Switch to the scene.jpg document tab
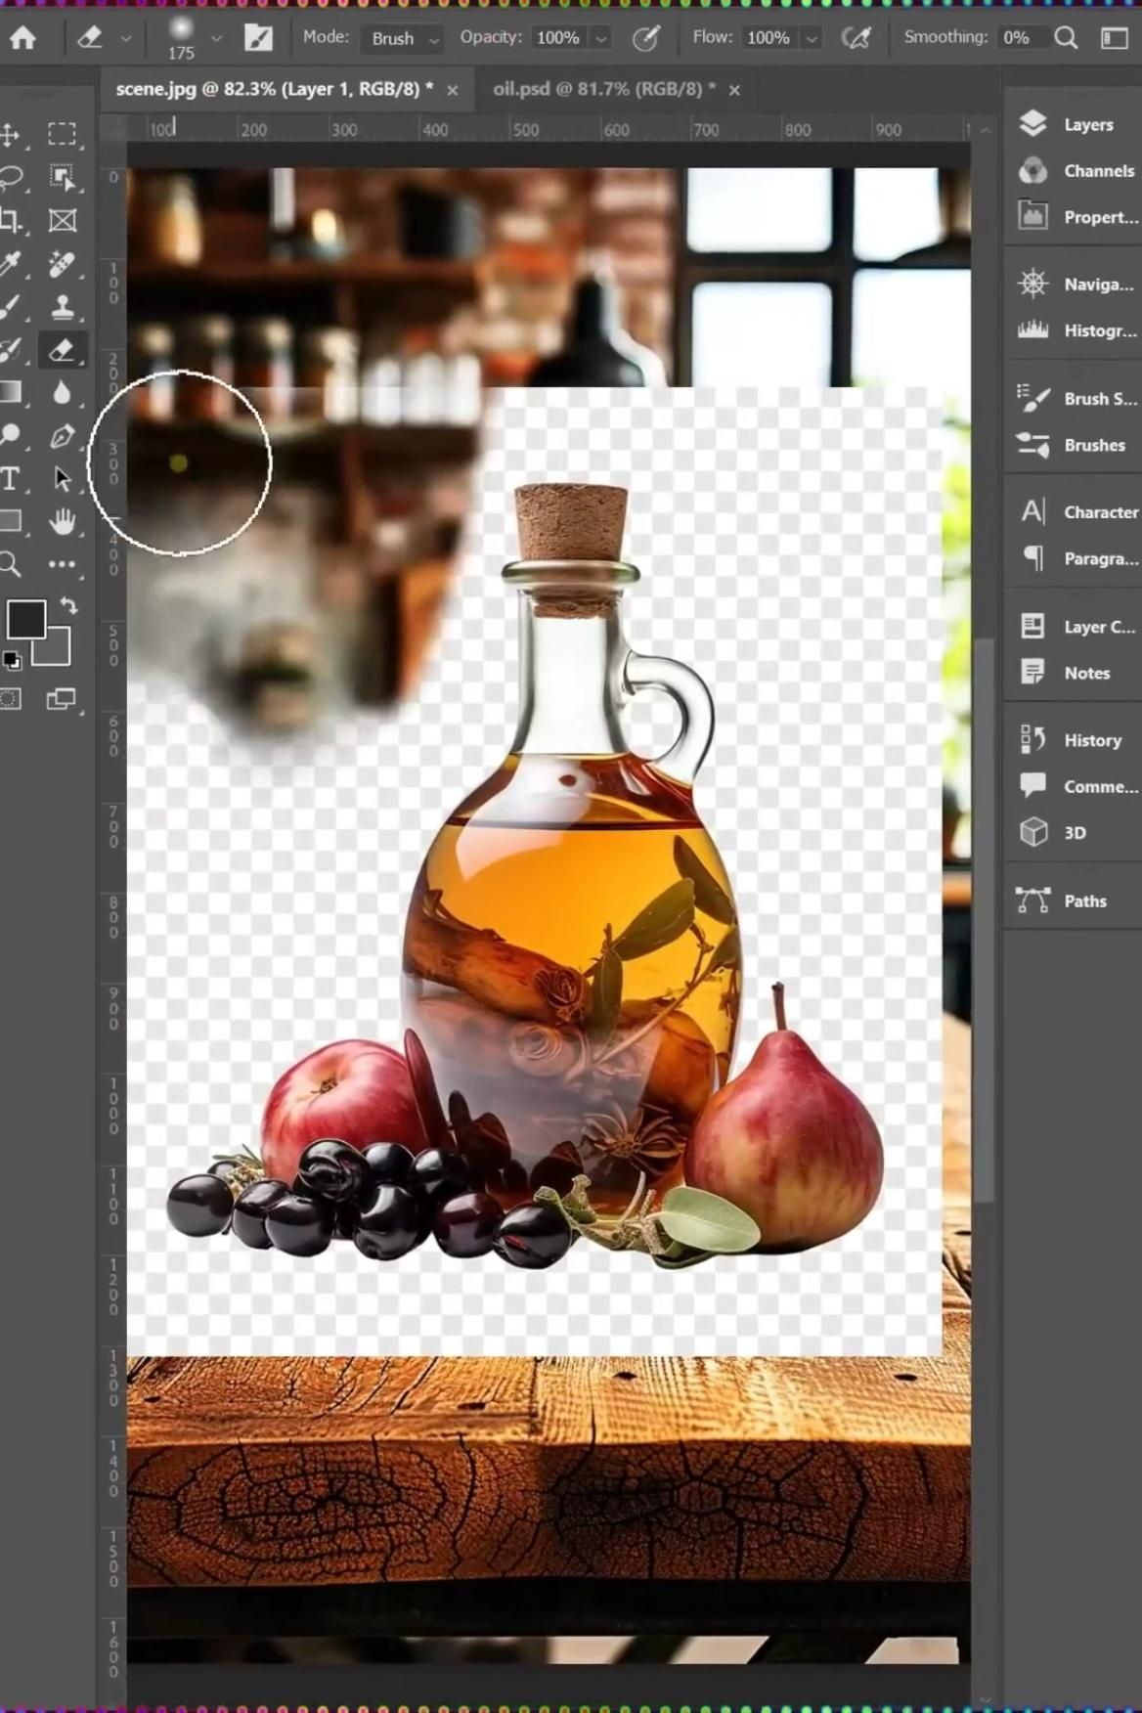 point(274,89)
